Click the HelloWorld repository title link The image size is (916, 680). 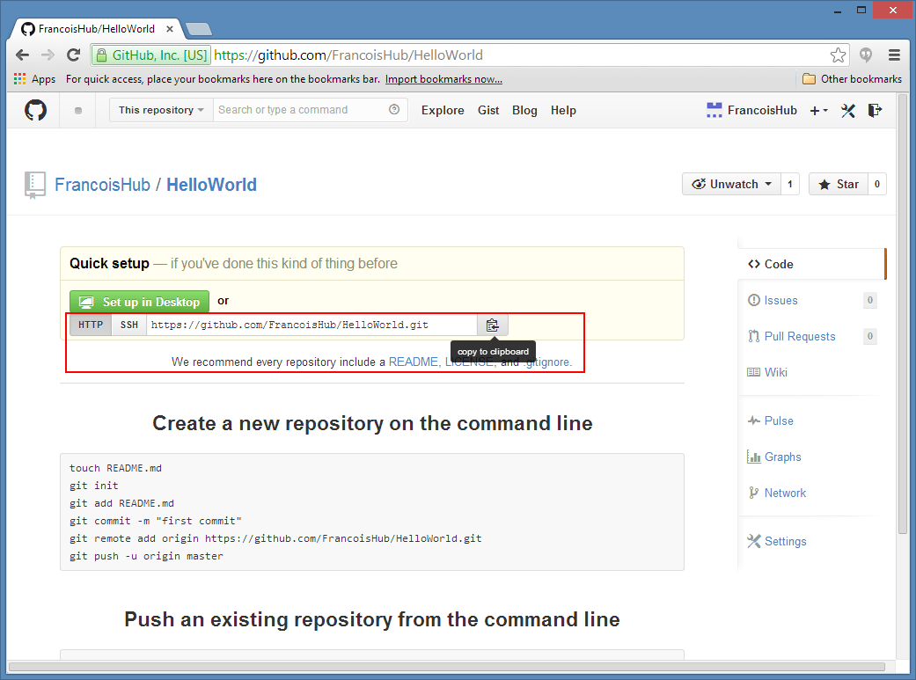pyautogui.click(x=211, y=185)
